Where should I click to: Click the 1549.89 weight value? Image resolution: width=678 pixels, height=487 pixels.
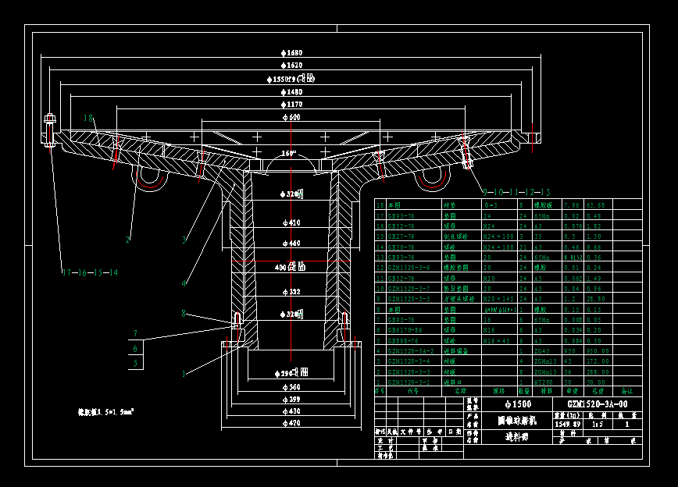pyautogui.click(x=567, y=425)
